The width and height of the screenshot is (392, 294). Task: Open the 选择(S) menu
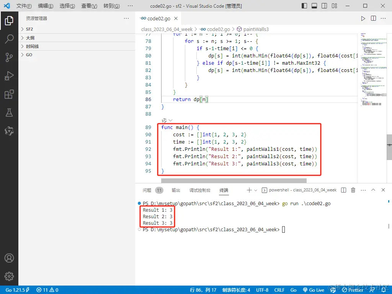[67, 6]
